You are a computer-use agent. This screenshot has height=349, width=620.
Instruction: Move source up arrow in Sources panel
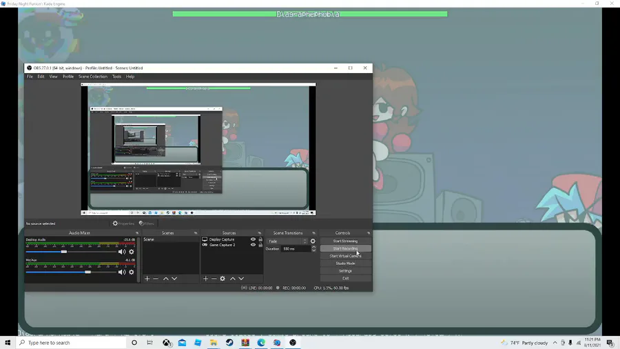(233, 279)
